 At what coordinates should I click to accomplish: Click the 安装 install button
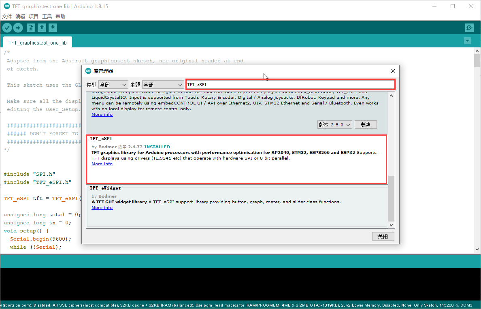(365, 125)
